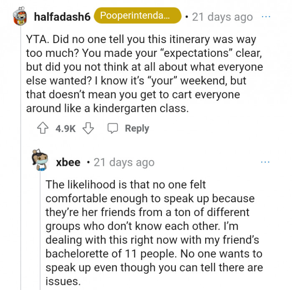Viewport: 292px width, 290px height.
Task: Visit xbee's user profile
Action: (68, 162)
